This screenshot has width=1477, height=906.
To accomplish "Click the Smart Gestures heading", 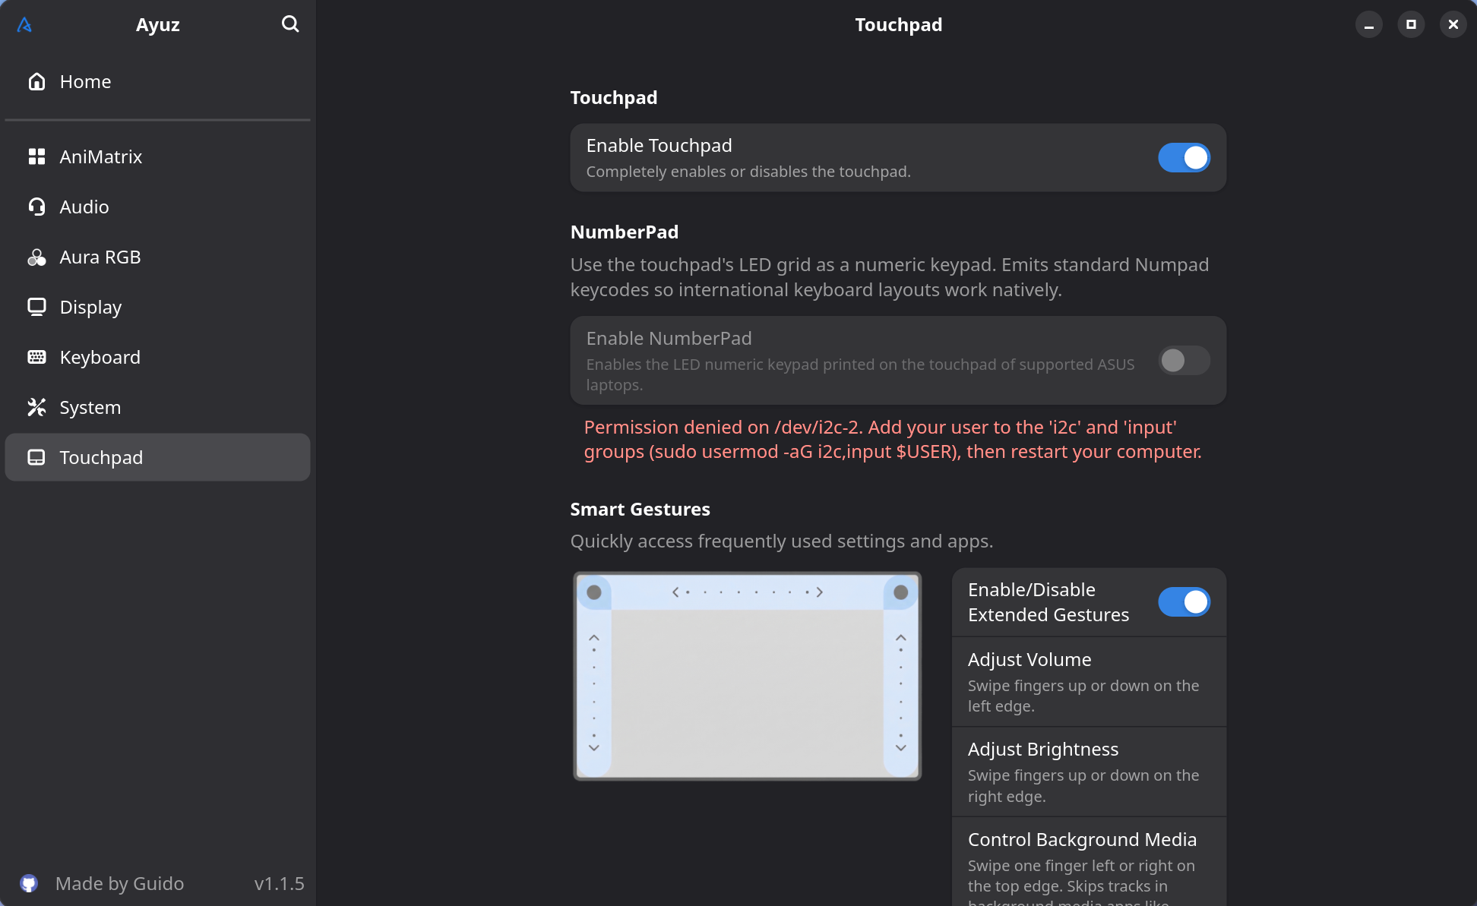I will coord(640,509).
